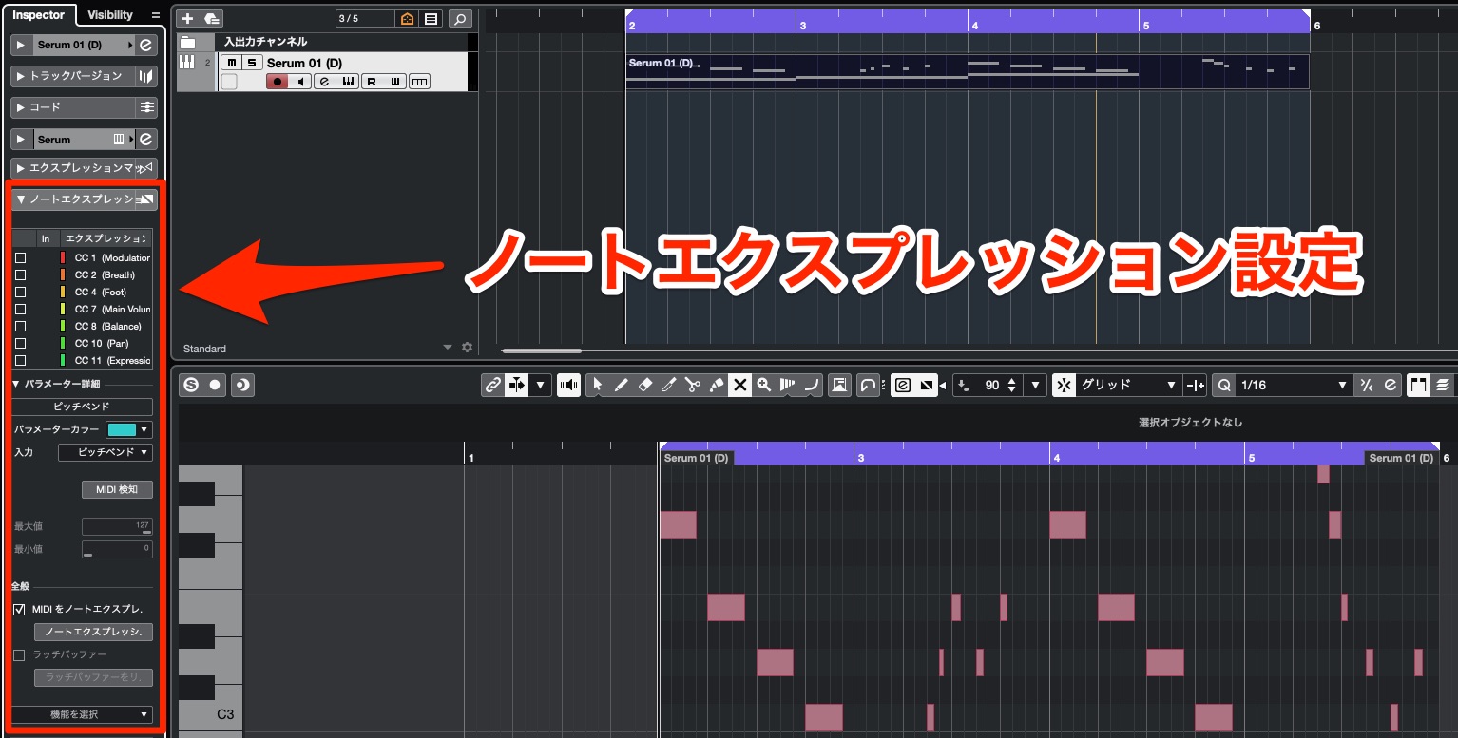Expand the コード section

[21, 107]
